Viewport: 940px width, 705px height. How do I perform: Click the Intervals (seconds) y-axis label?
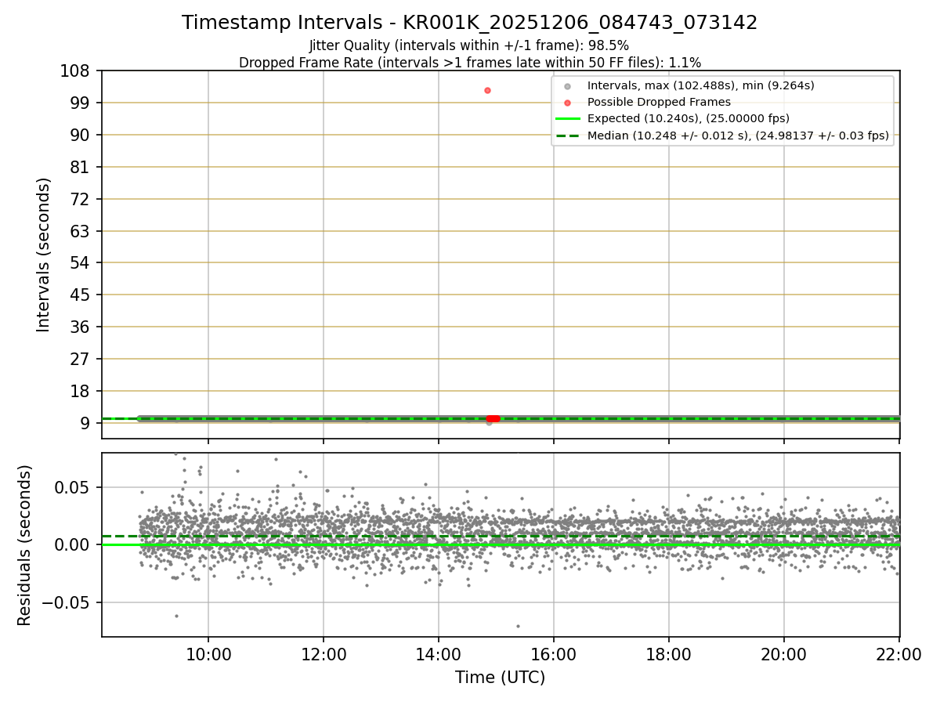(44, 255)
